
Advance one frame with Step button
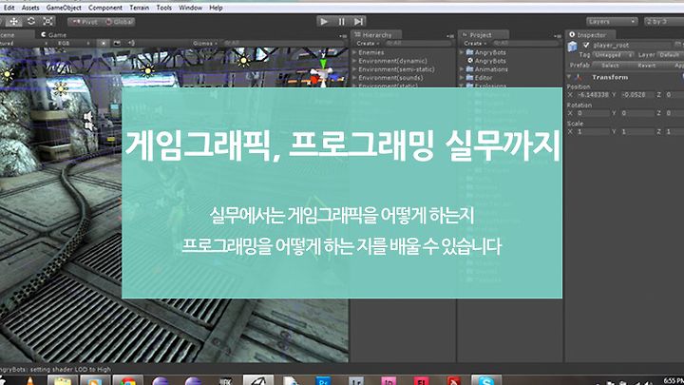pos(358,21)
